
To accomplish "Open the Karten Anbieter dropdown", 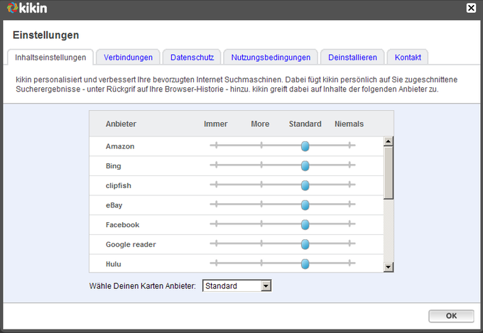I will point(237,286).
